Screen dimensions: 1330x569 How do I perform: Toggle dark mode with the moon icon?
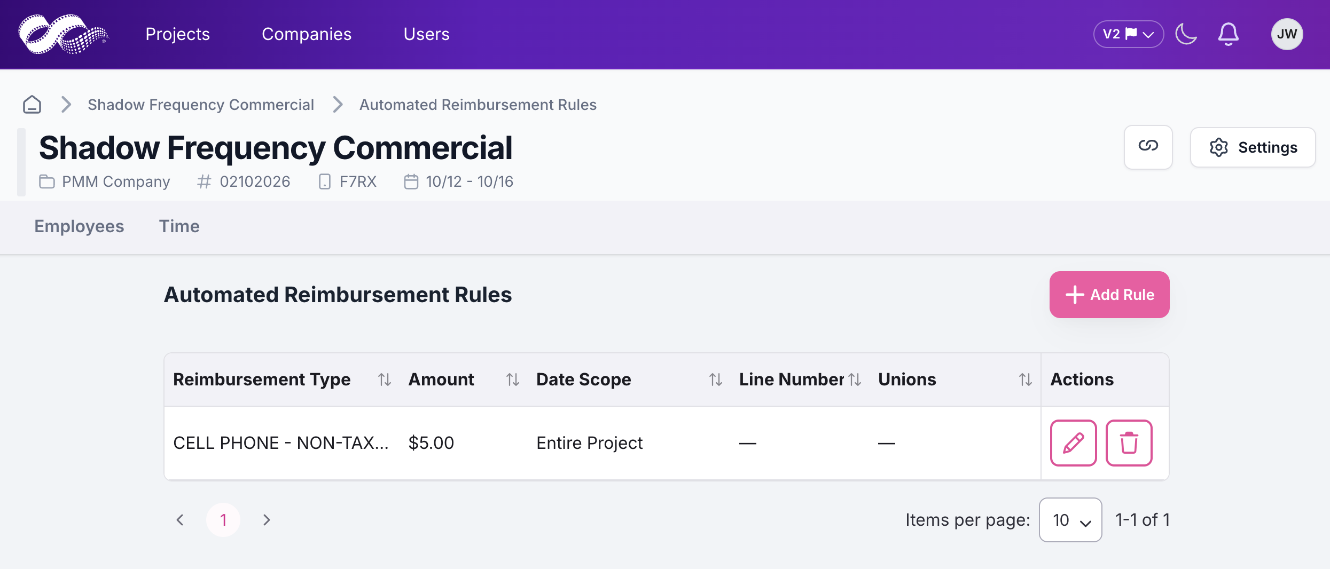tap(1186, 34)
